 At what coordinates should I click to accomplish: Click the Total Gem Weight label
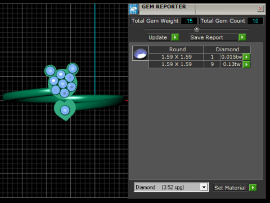(155, 21)
